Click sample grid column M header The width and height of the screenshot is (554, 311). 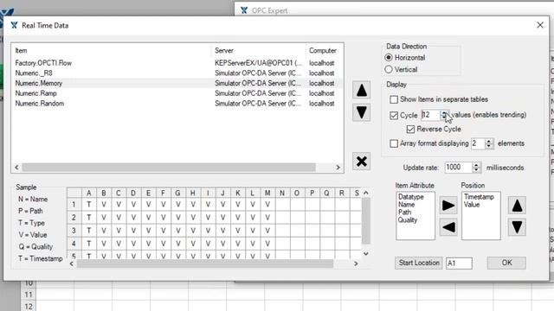(x=267, y=193)
